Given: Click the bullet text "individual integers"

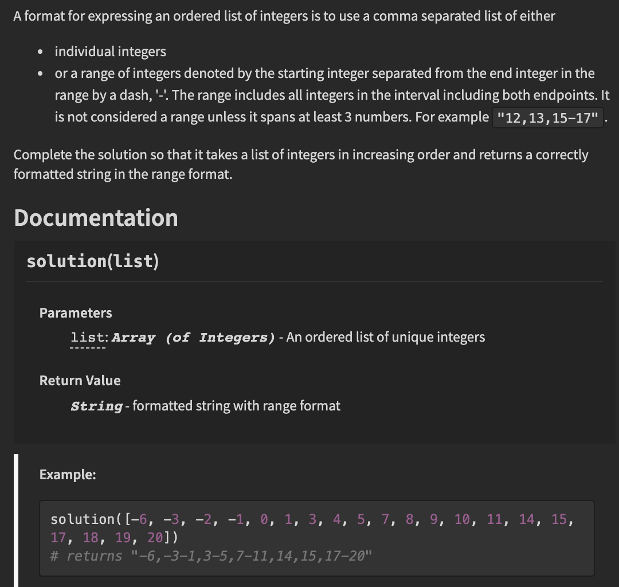Looking at the screenshot, I should (110, 52).
